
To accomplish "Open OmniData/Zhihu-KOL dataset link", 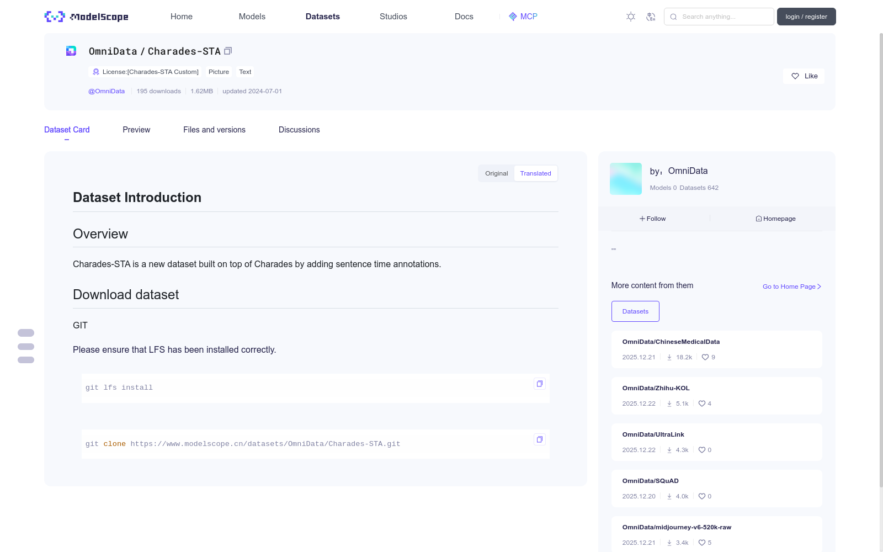I will [x=656, y=388].
